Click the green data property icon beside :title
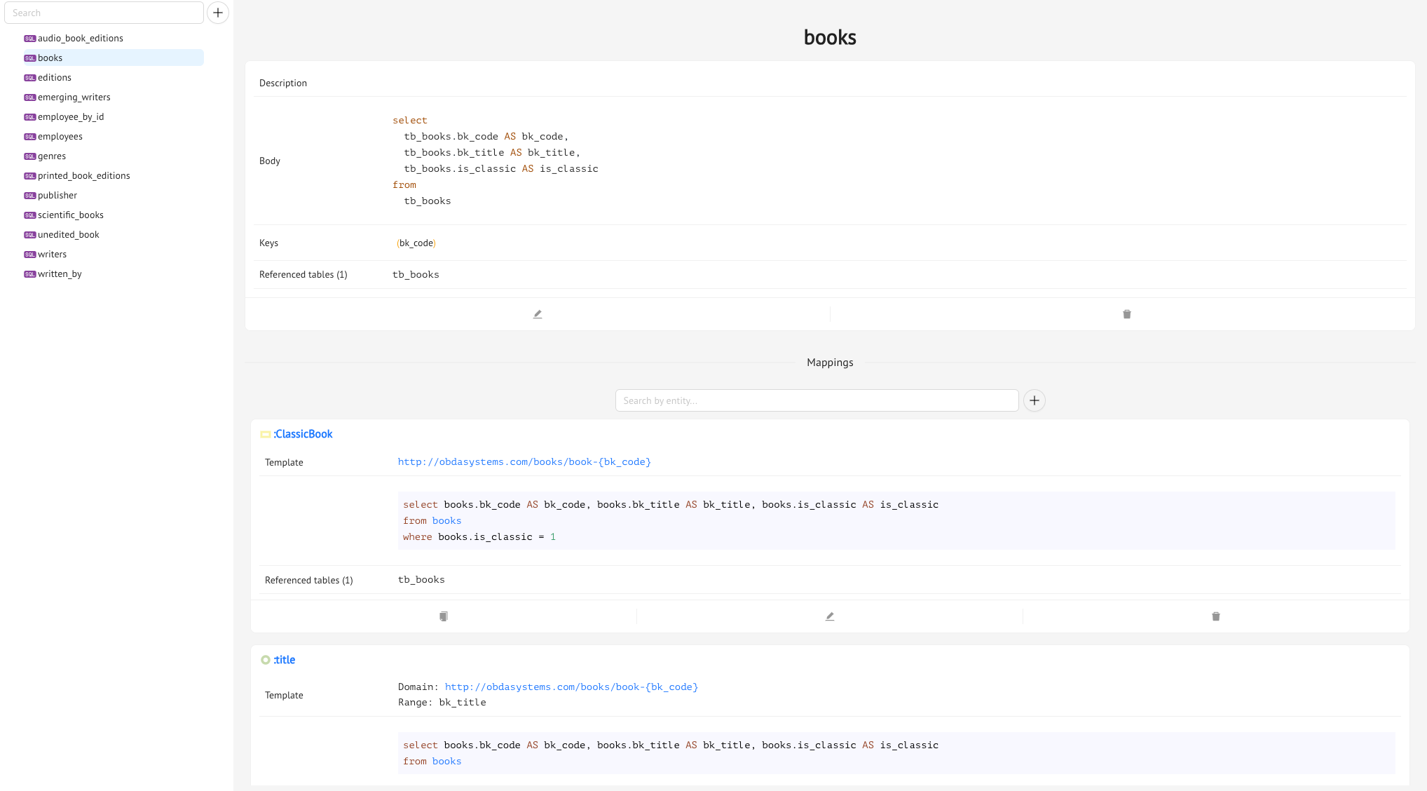 point(266,660)
